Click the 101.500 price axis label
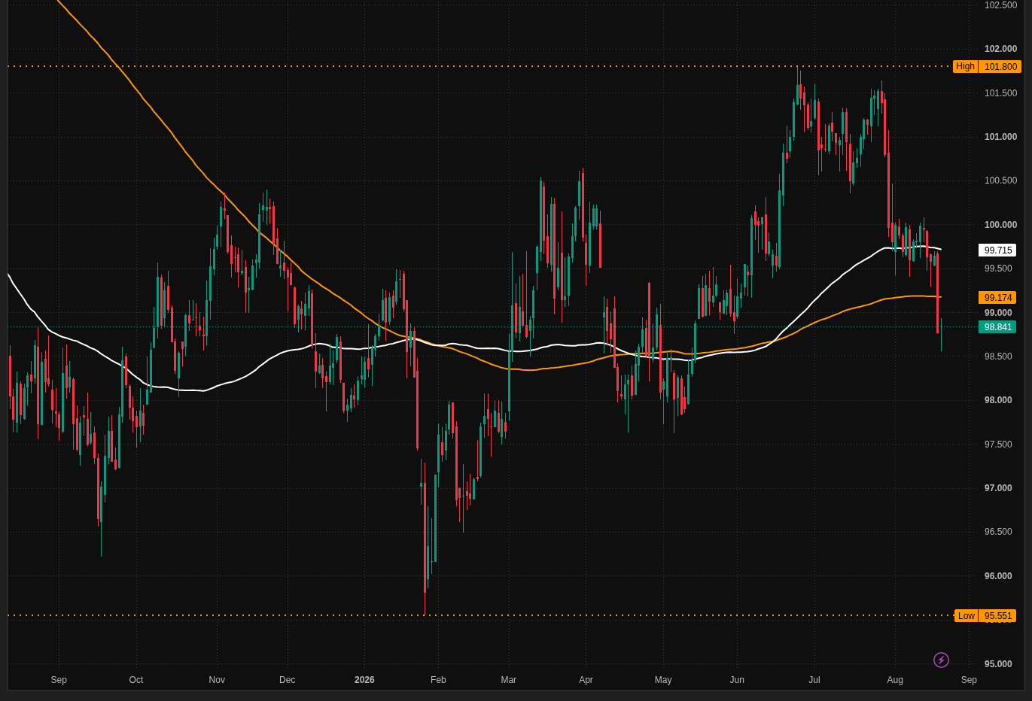This screenshot has width=1032, height=701. click(1000, 93)
